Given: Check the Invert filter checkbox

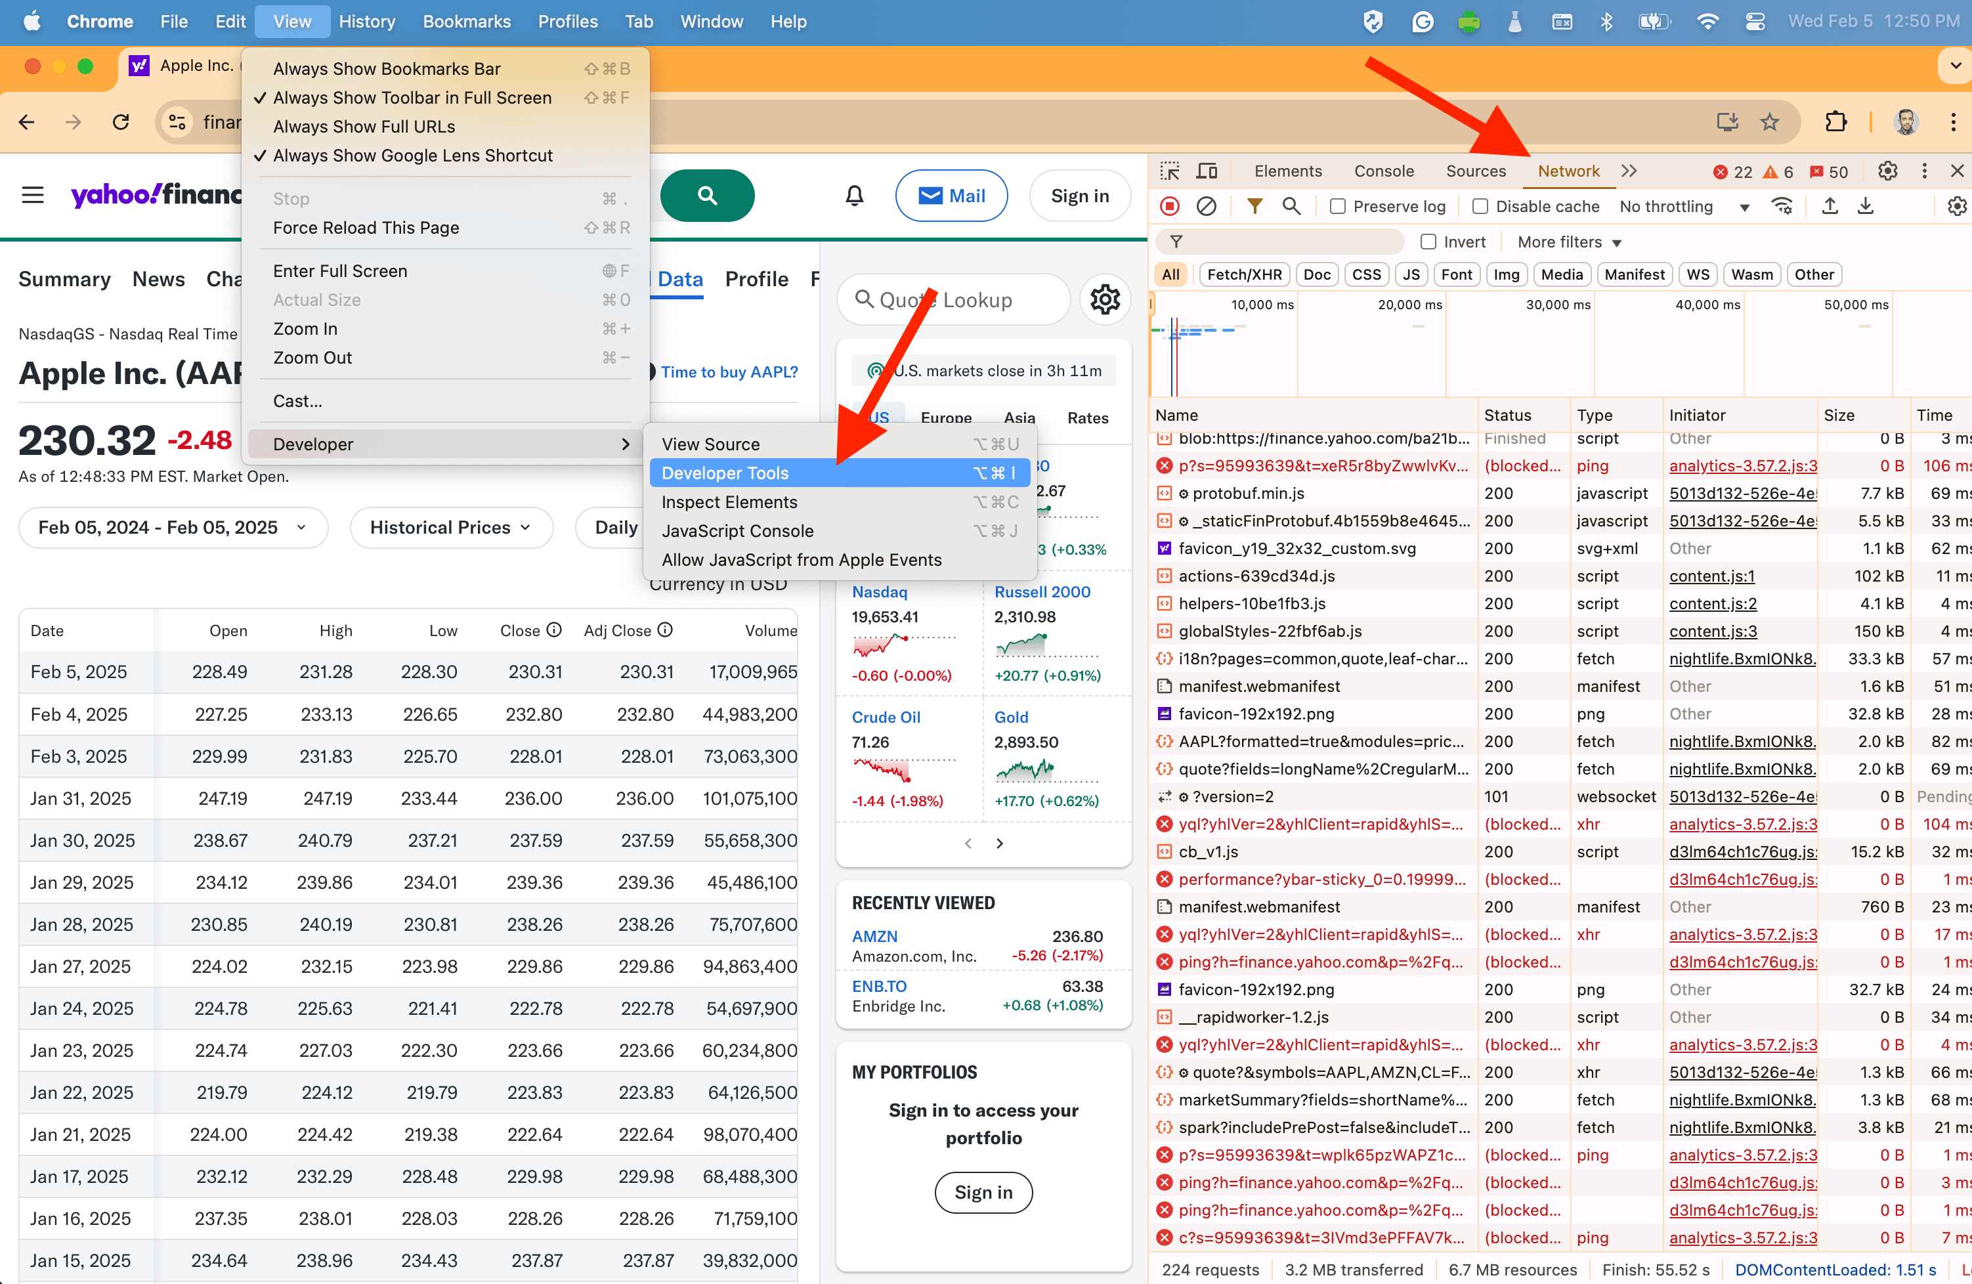Looking at the screenshot, I should (x=1428, y=242).
